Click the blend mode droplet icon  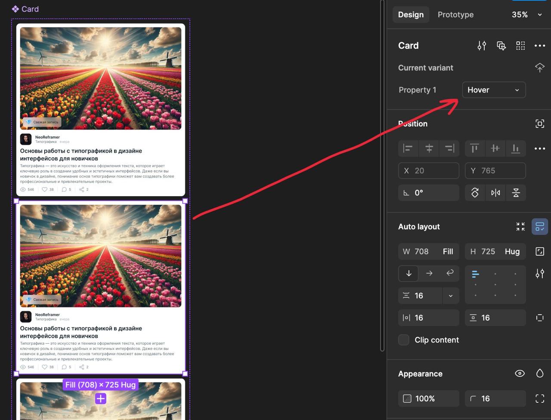[540, 374]
